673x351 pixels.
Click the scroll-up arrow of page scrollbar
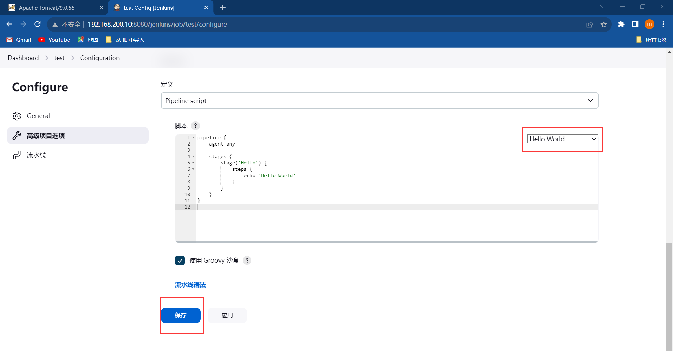click(669, 52)
